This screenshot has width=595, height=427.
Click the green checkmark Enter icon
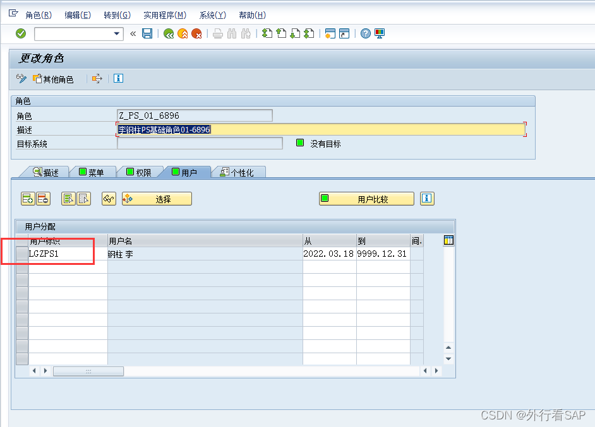coord(21,33)
